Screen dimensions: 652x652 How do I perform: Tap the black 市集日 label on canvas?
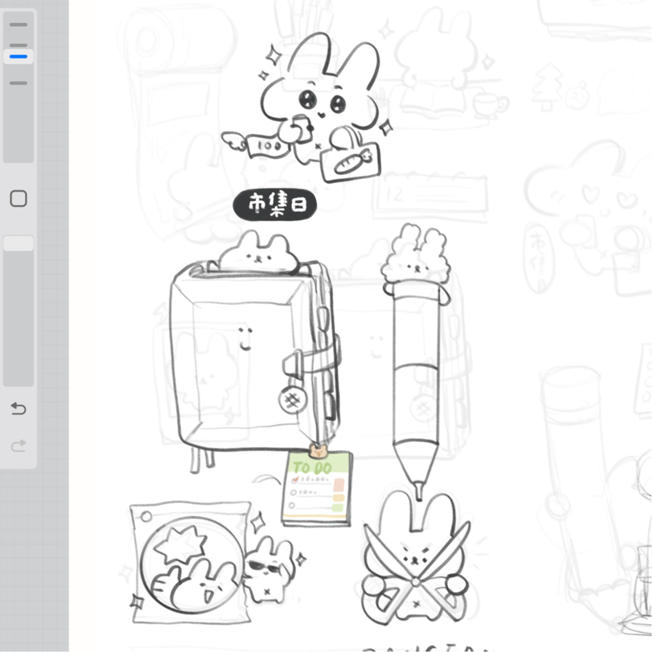tap(275, 205)
